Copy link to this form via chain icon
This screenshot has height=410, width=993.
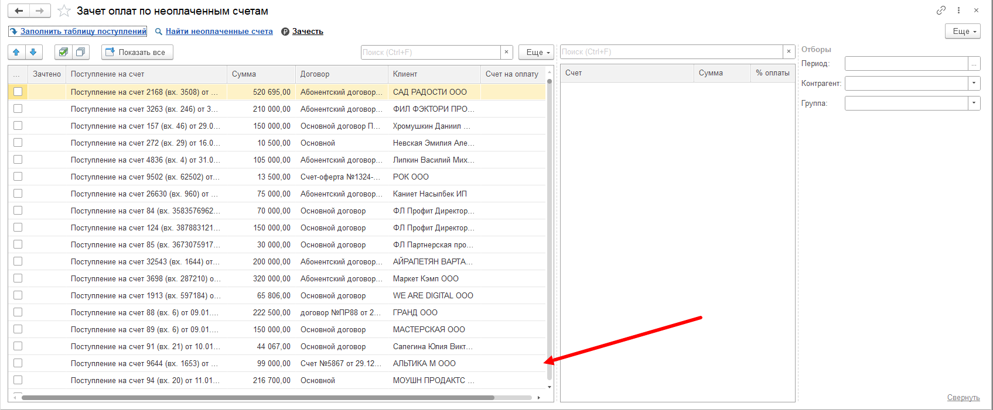[941, 10]
